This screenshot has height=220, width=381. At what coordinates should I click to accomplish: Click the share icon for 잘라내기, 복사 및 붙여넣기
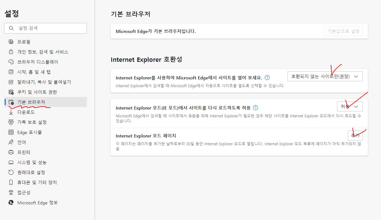click(11, 82)
